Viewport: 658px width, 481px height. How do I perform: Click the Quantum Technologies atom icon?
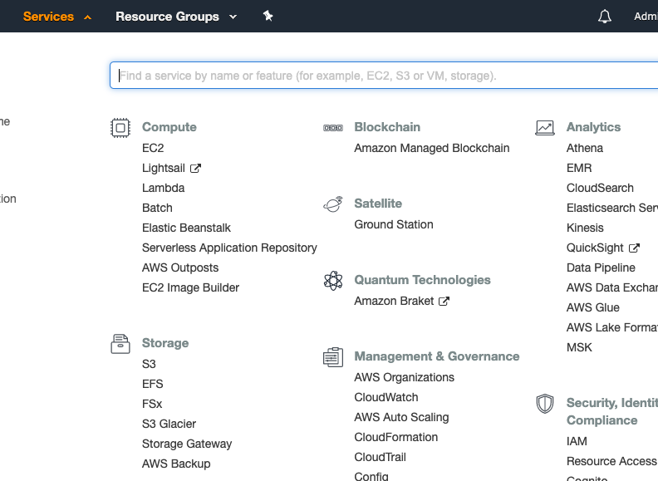point(332,280)
